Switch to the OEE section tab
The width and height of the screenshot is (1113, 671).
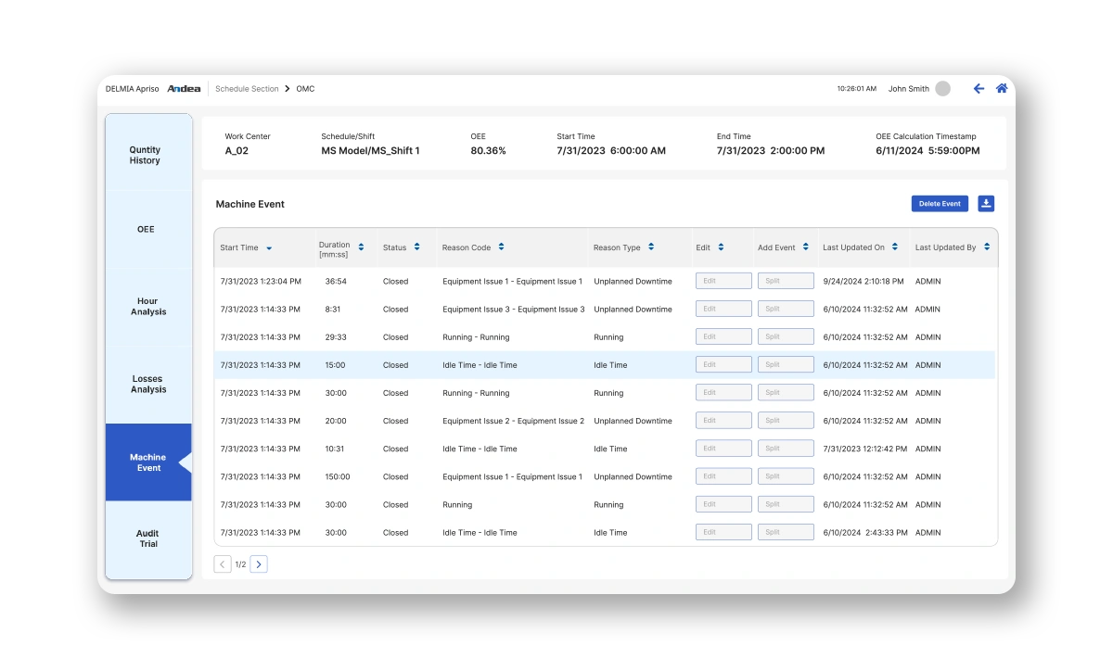coord(146,229)
